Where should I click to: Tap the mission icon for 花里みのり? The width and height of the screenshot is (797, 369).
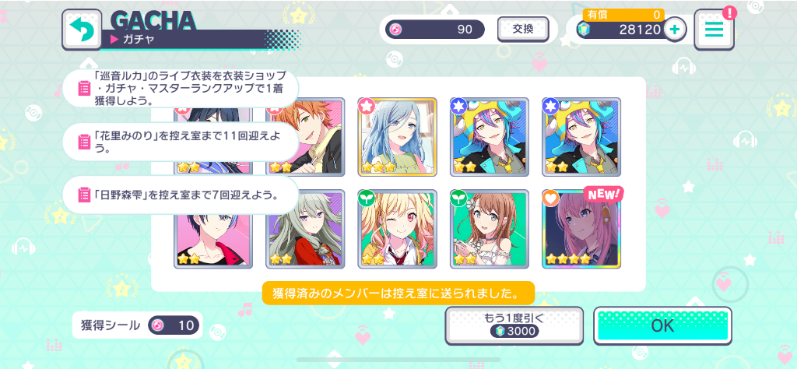tap(84, 142)
